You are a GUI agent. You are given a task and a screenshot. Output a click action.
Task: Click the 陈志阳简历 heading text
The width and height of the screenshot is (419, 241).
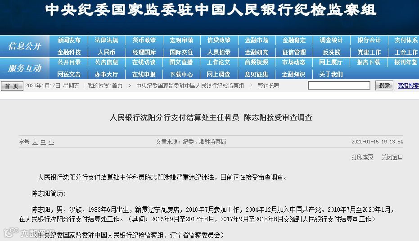click(49, 193)
